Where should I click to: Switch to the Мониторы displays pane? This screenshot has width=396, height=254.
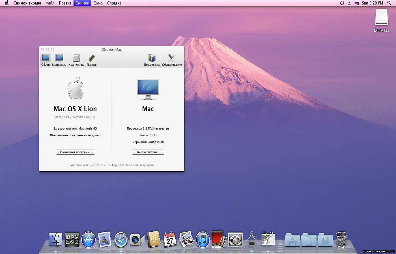[59, 60]
